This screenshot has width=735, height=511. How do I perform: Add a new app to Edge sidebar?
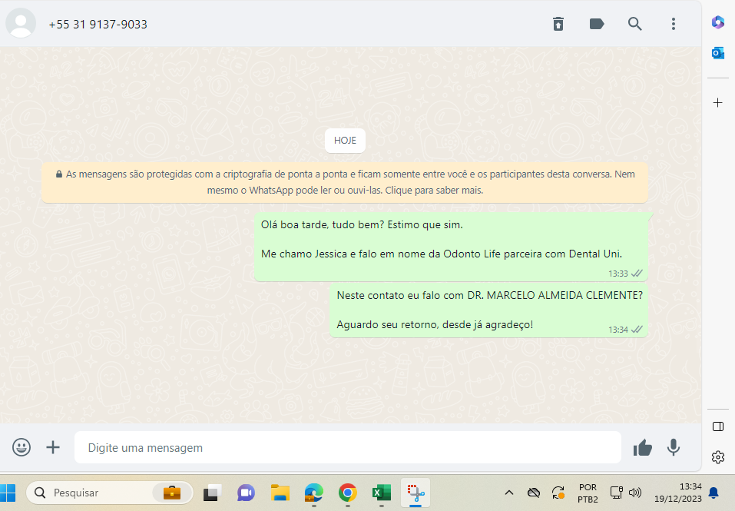click(717, 103)
